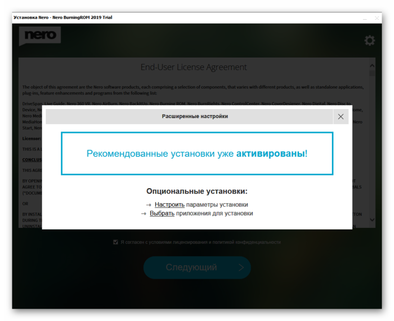Click the arrow next to Настроить

[149, 205]
